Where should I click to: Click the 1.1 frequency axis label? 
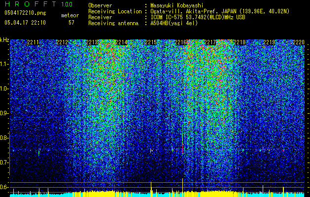4,64
